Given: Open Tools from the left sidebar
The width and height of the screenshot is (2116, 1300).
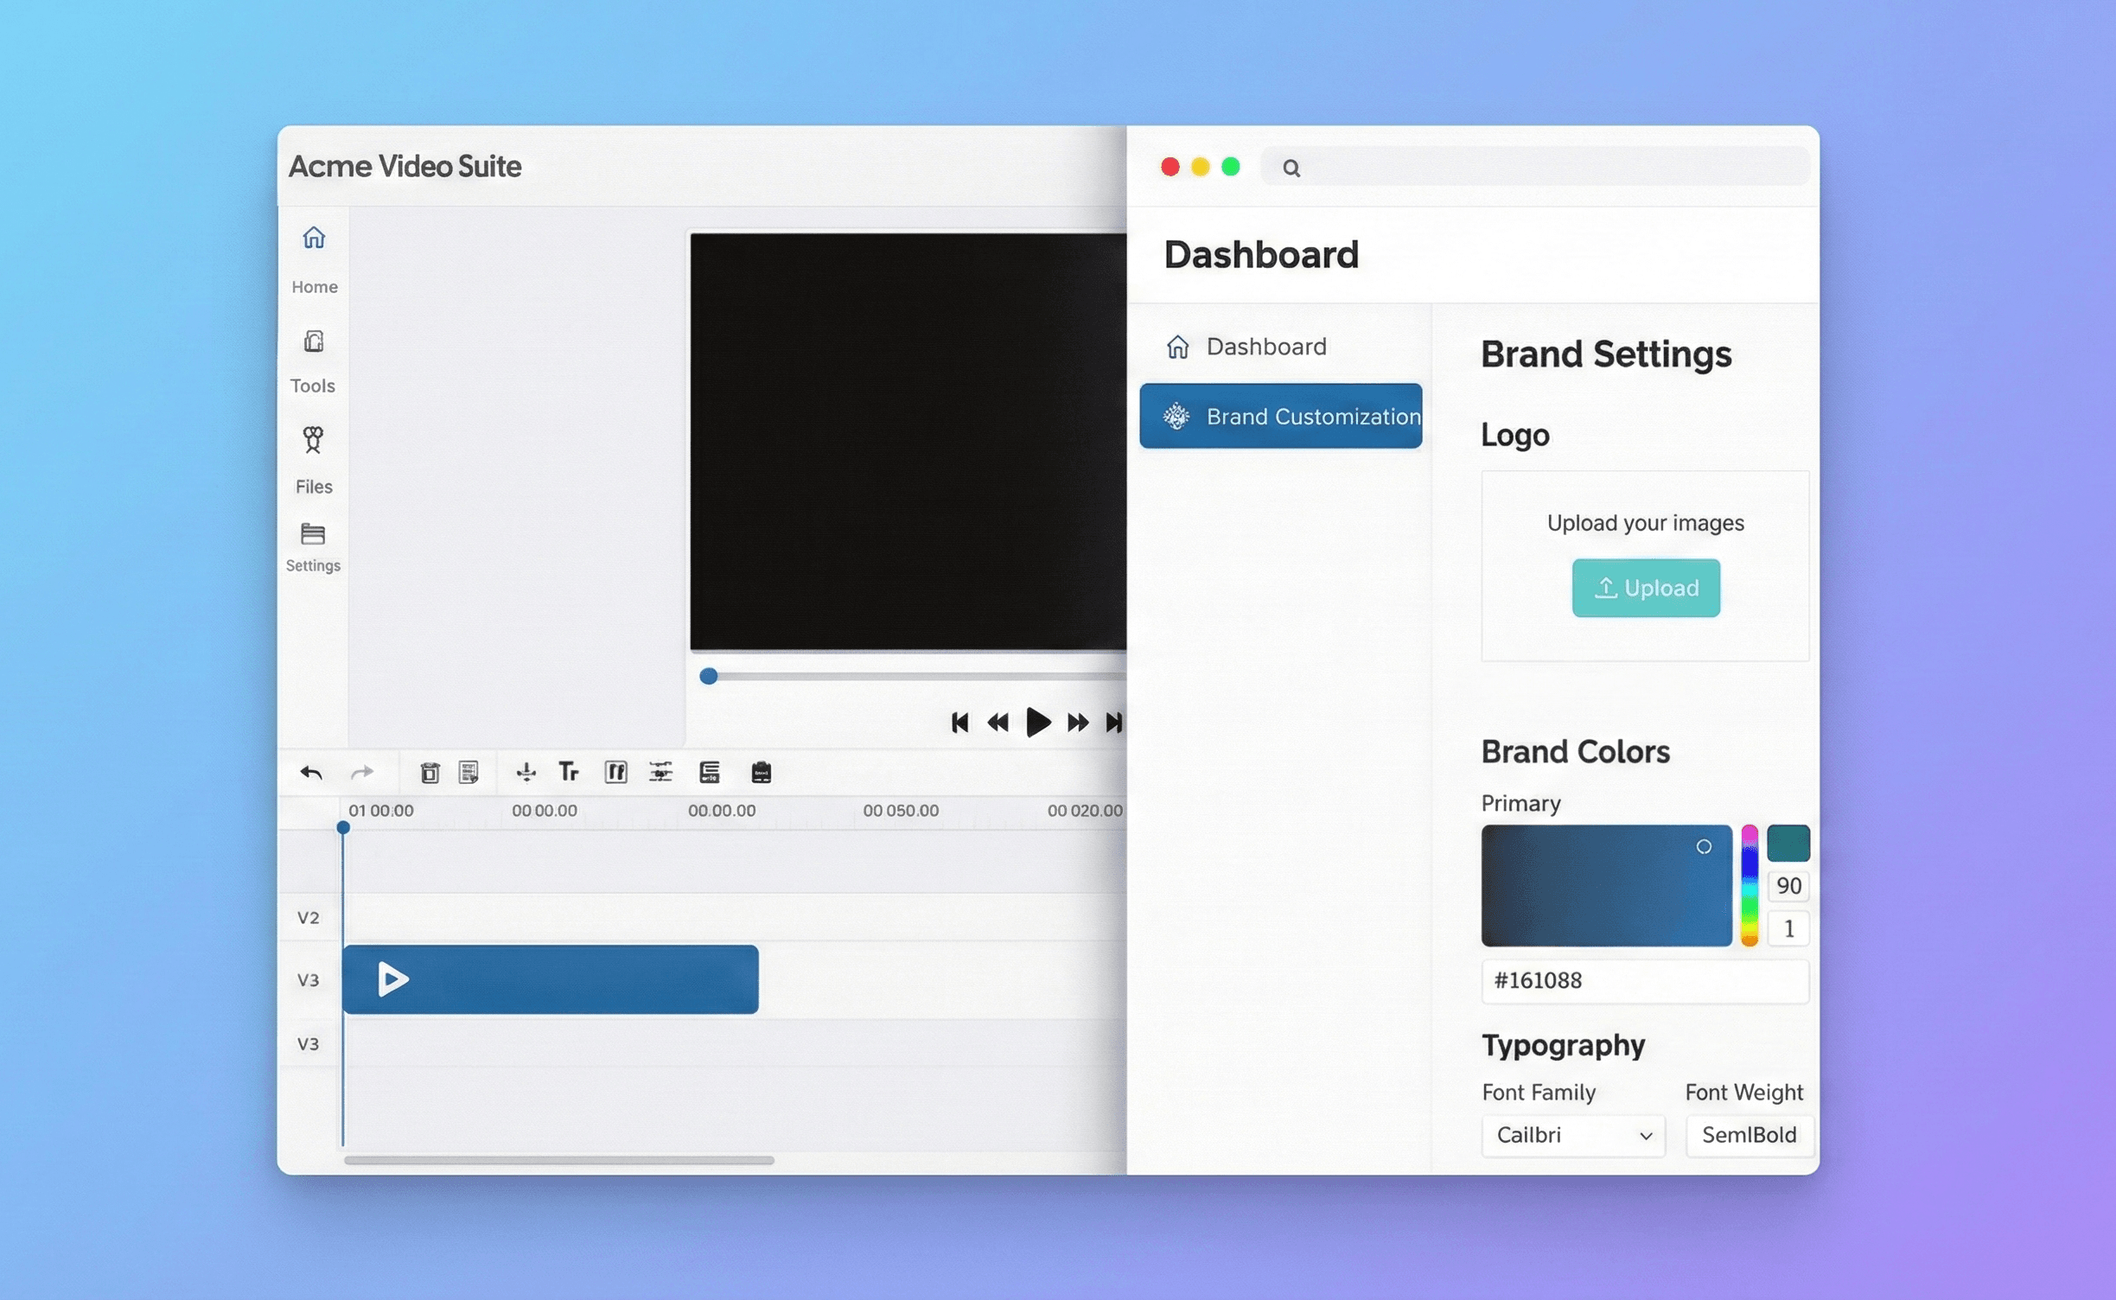Looking at the screenshot, I should click(313, 342).
